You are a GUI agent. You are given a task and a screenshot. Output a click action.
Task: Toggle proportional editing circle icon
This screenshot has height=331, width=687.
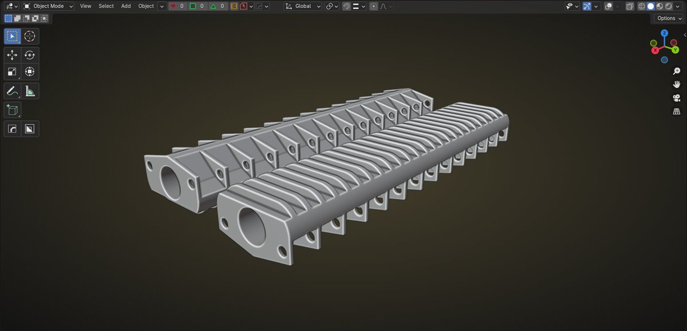tap(374, 6)
